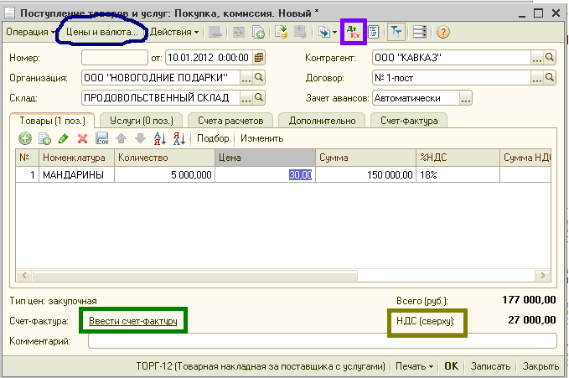The image size is (569, 378).
Task: Click the Контрагент field with ООО "КАВКАЗ"
Action: (452, 57)
